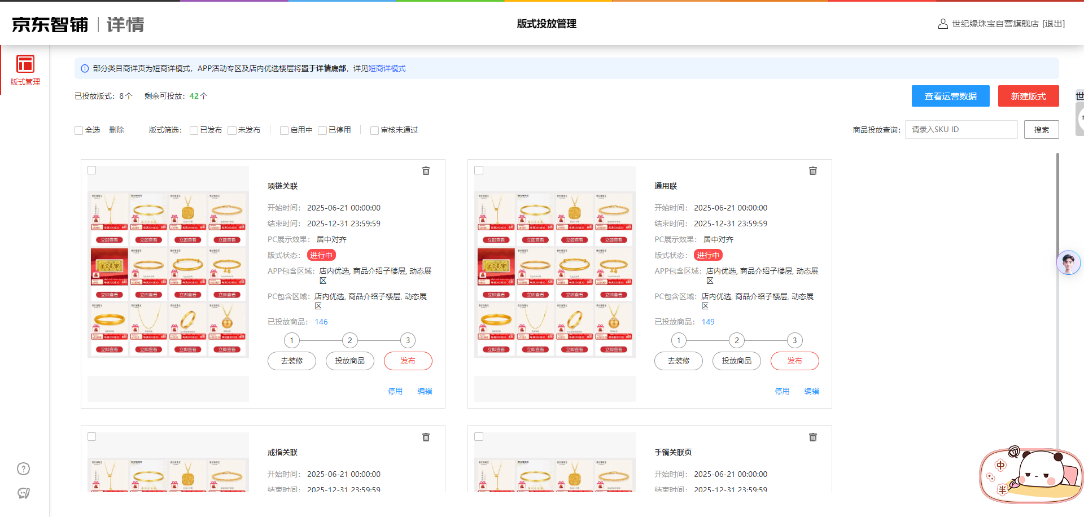Click 编辑 link on the 通用联 card
Image resolution: width=1084 pixels, height=517 pixels.
click(811, 391)
